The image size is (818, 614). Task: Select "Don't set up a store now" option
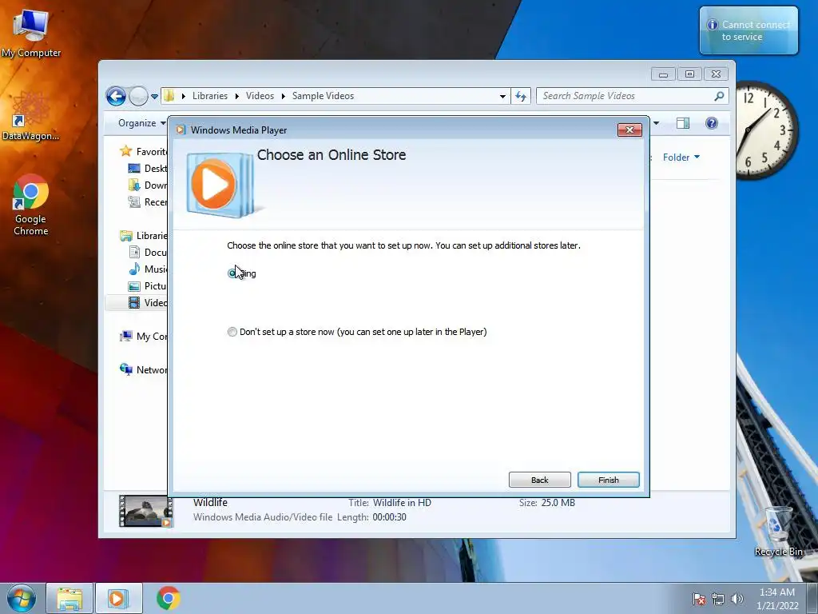coord(232,332)
